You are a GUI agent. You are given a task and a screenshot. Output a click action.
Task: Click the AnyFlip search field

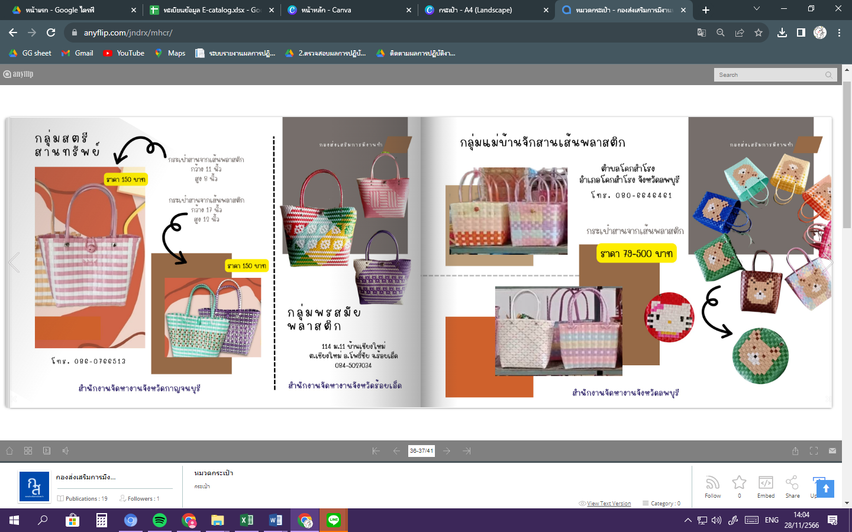[769, 75]
